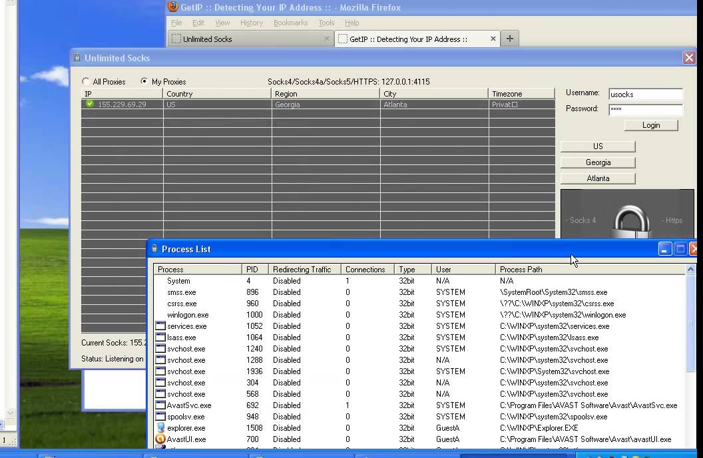Screen dimensions: 703x458
Task: Click the US button
Action: (598, 146)
